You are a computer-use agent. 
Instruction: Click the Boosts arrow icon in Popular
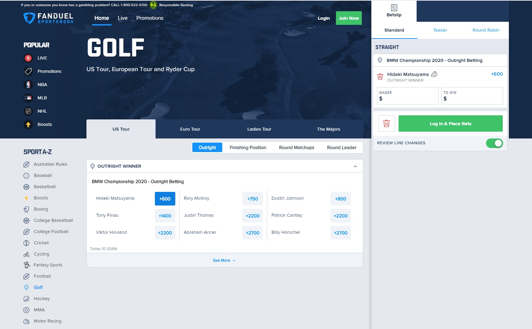(x=28, y=125)
